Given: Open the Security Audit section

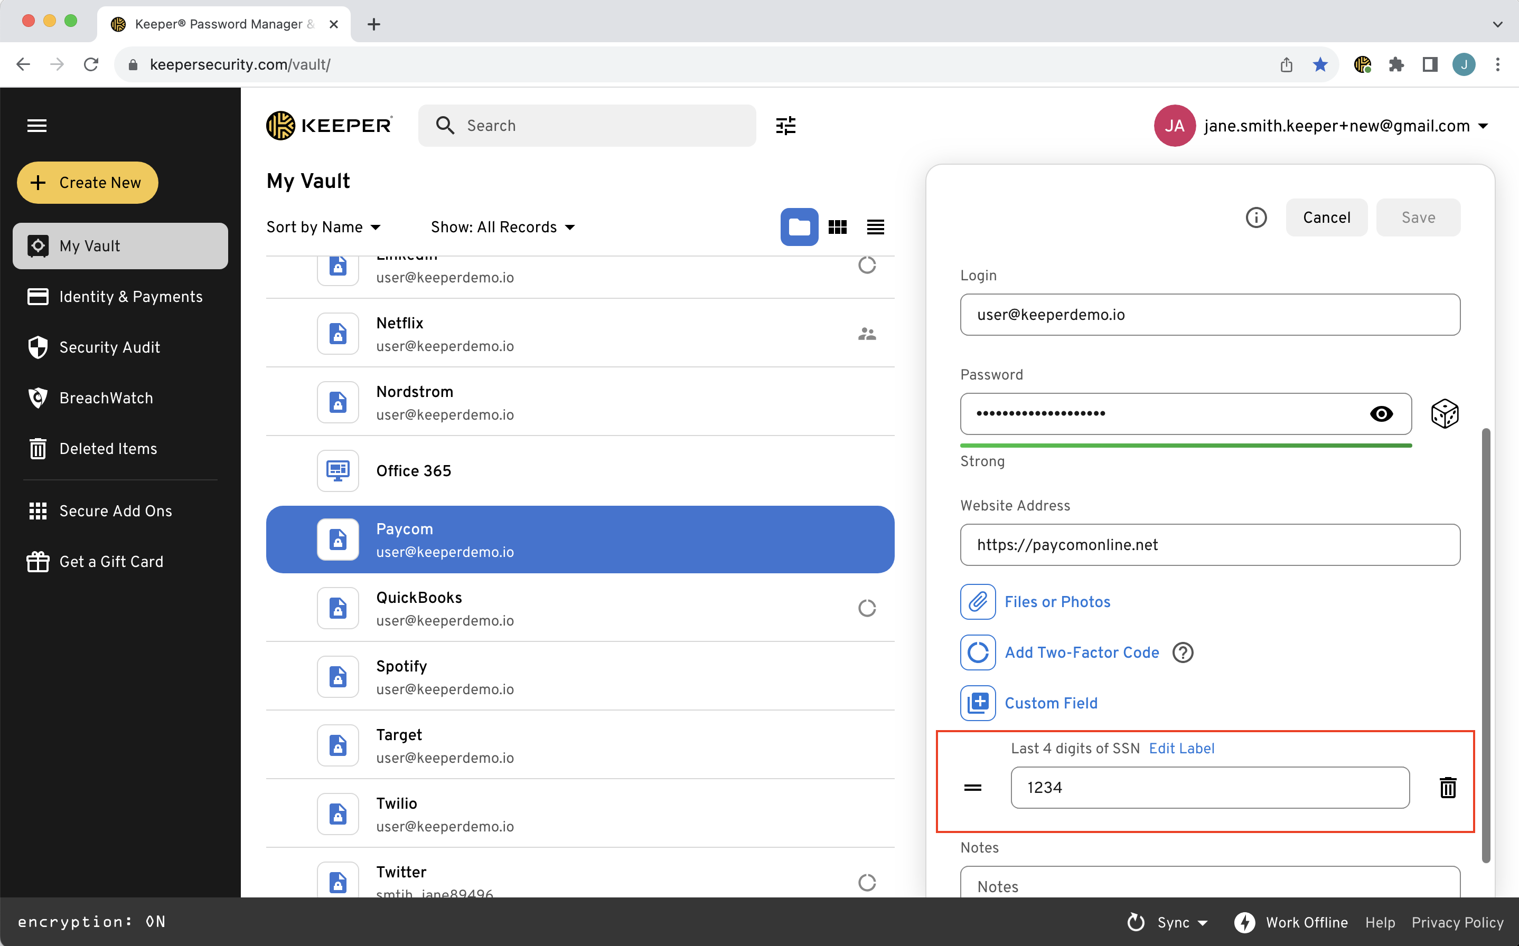Looking at the screenshot, I should [109, 347].
